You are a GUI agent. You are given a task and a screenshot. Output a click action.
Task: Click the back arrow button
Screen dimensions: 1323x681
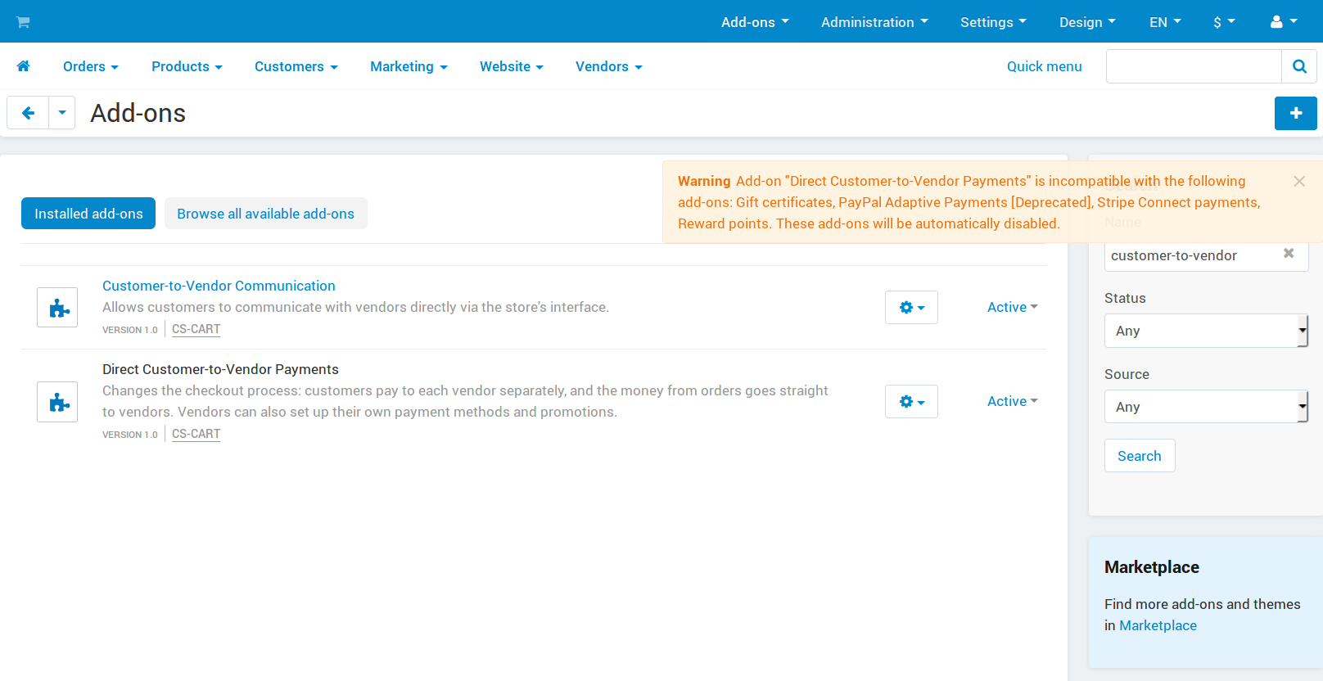coord(28,113)
